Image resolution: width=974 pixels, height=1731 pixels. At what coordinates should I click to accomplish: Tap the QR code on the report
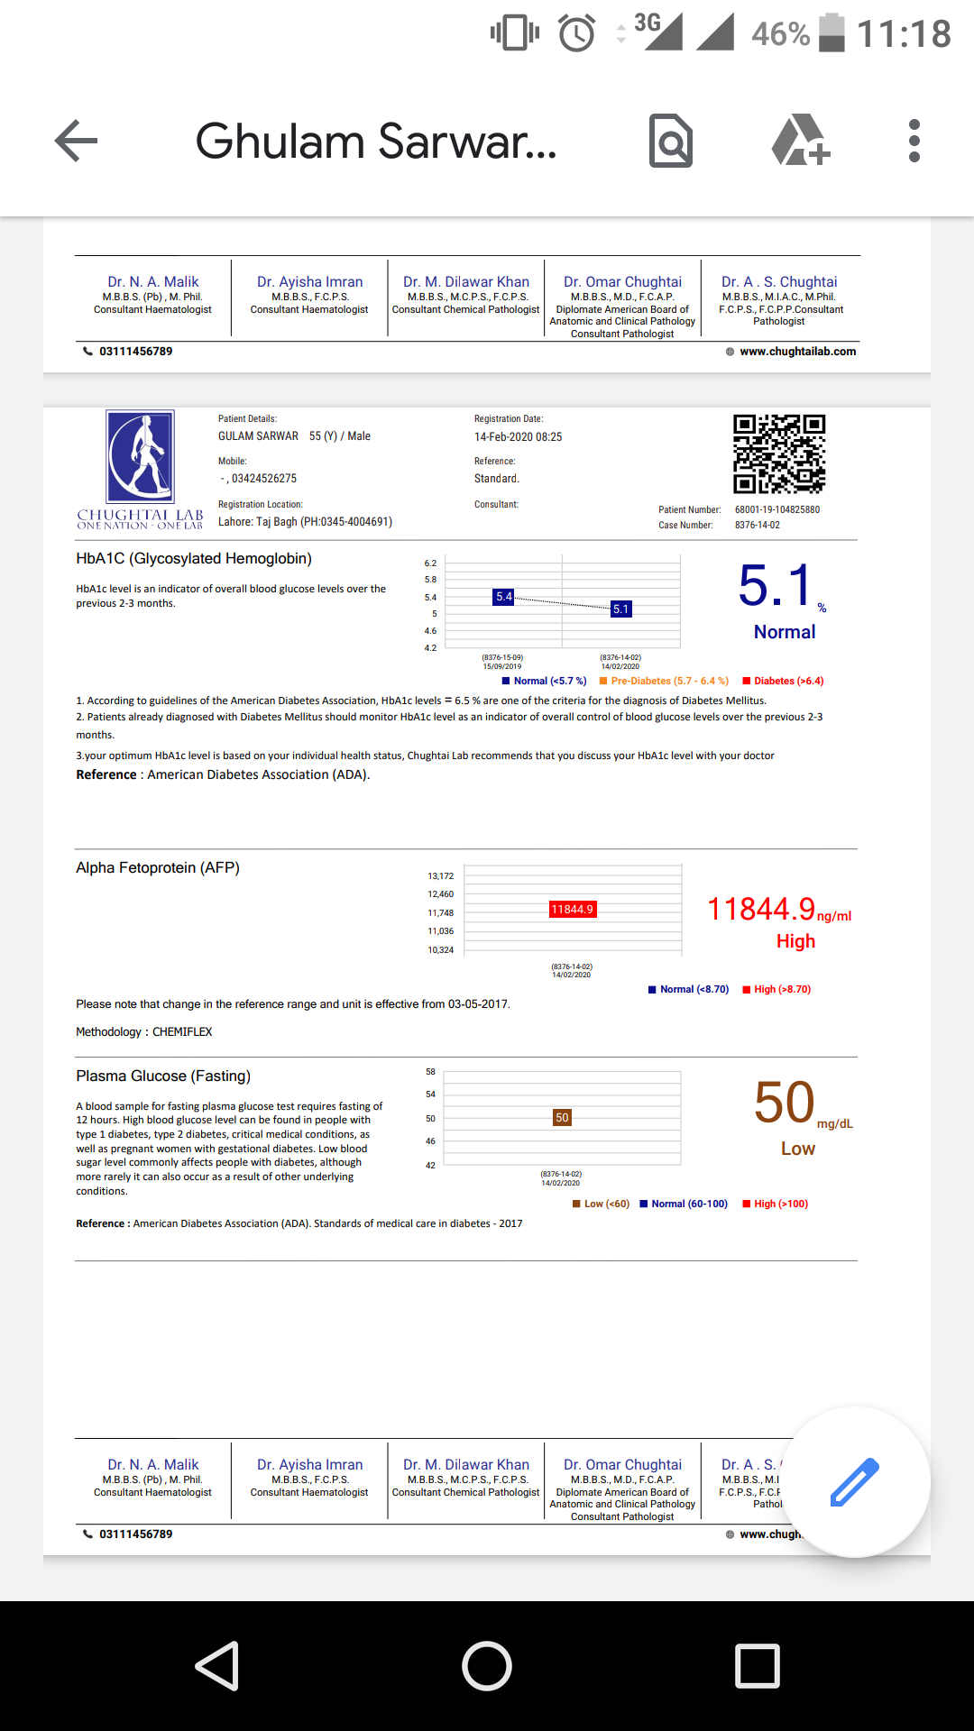click(x=779, y=453)
